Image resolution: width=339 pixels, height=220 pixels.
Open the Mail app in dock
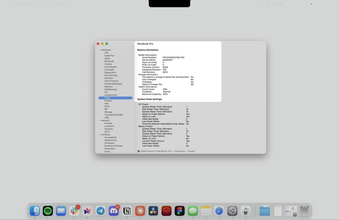coord(61,211)
